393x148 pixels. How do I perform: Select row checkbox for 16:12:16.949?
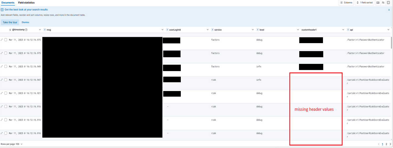coord(6,66)
